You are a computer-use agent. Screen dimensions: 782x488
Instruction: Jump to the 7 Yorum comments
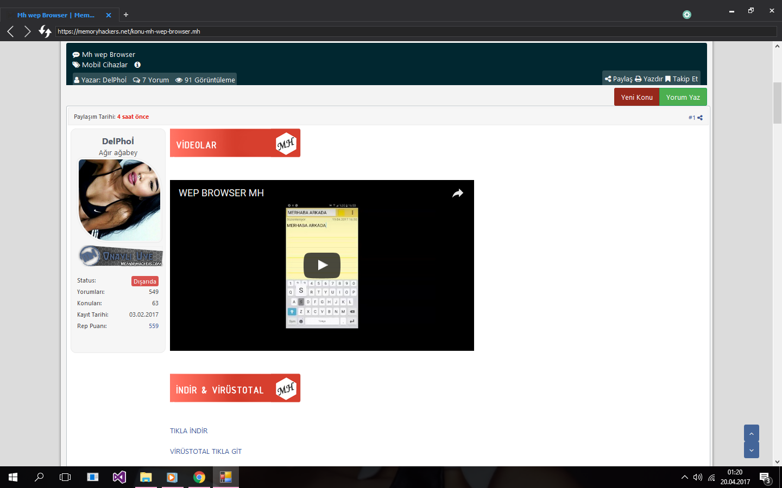click(151, 80)
